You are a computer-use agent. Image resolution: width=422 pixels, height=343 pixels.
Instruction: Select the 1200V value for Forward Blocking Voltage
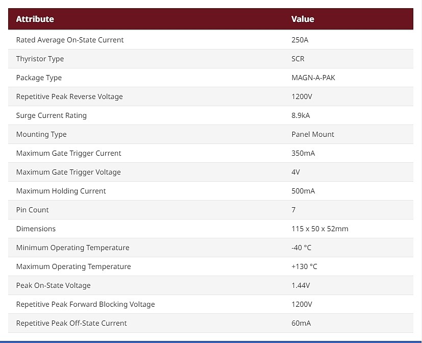click(302, 304)
